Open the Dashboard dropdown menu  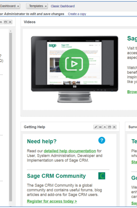click(x=9, y=6)
